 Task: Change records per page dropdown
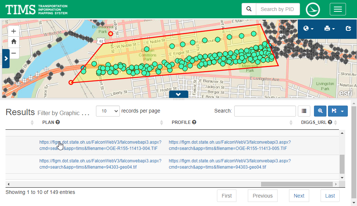tap(108, 111)
